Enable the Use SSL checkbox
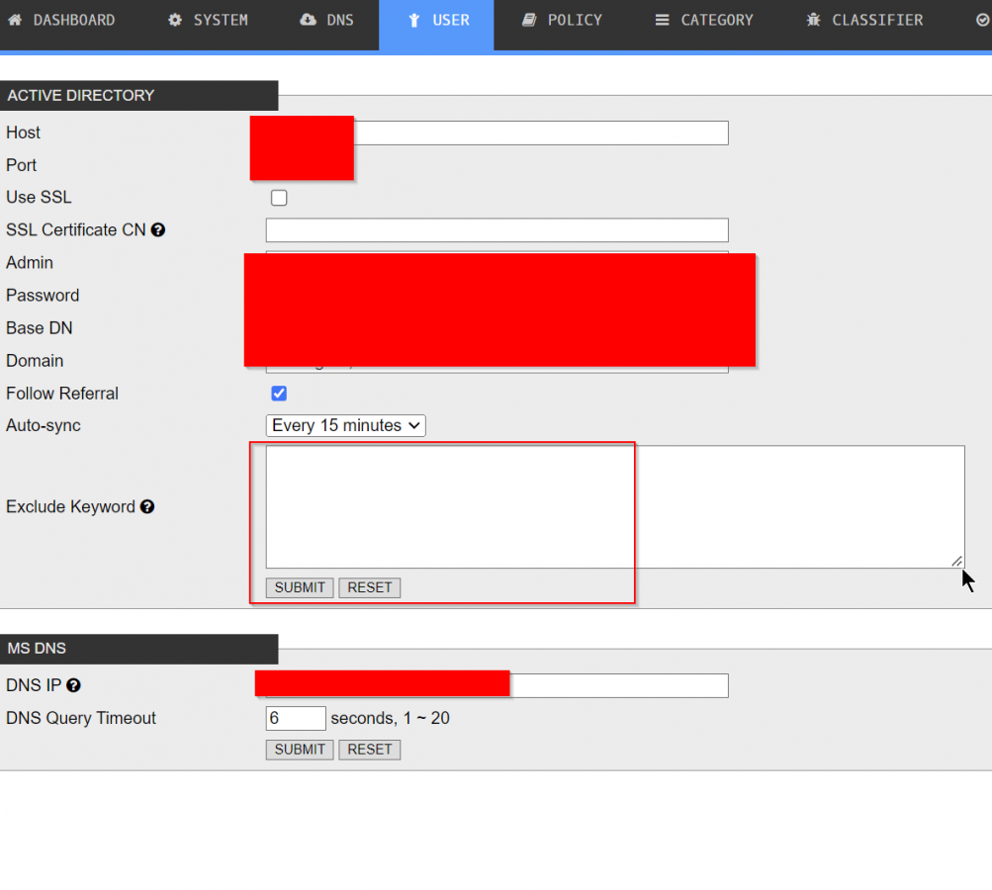The width and height of the screenshot is (992, 890). coord(279,198)
